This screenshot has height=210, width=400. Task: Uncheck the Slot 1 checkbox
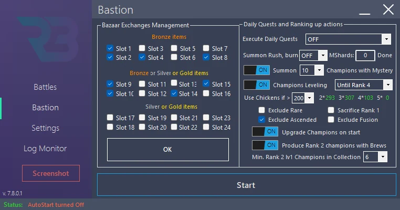pos(110,48)
